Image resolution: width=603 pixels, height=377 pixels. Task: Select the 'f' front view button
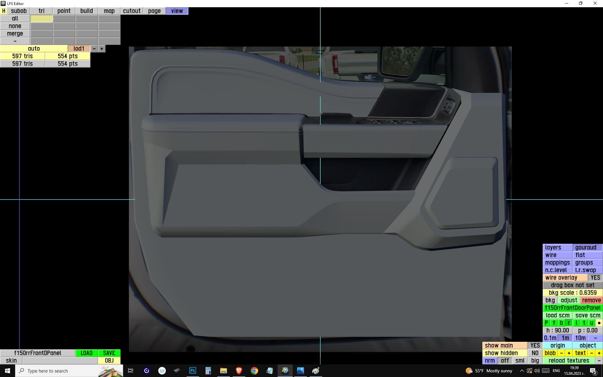click(x=554, y=323)
